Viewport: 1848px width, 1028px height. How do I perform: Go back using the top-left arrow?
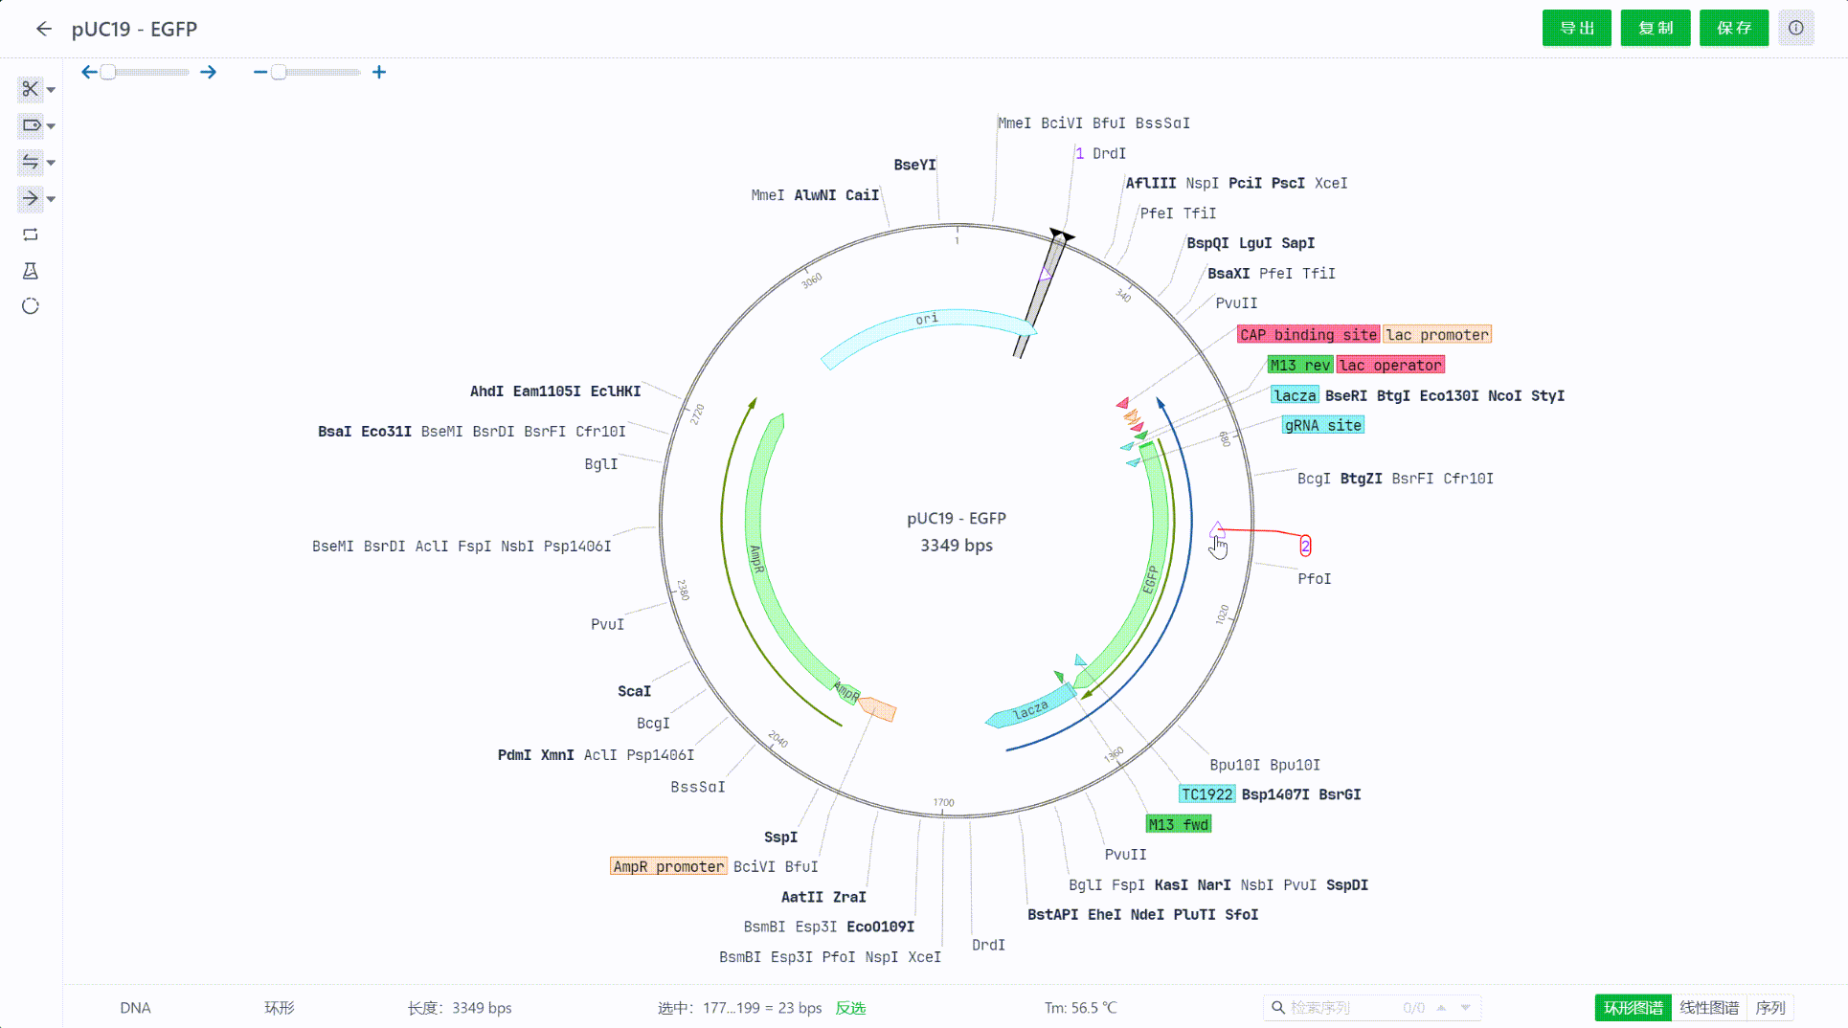pyautogui.click(x=44, y=29)
